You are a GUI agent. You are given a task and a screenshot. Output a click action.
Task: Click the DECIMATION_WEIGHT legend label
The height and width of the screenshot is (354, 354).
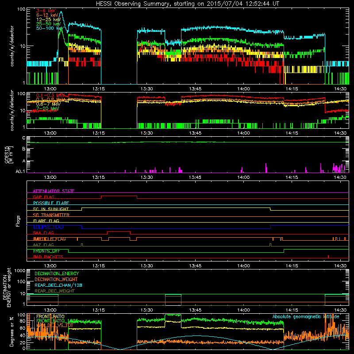(x=56, y=279)
